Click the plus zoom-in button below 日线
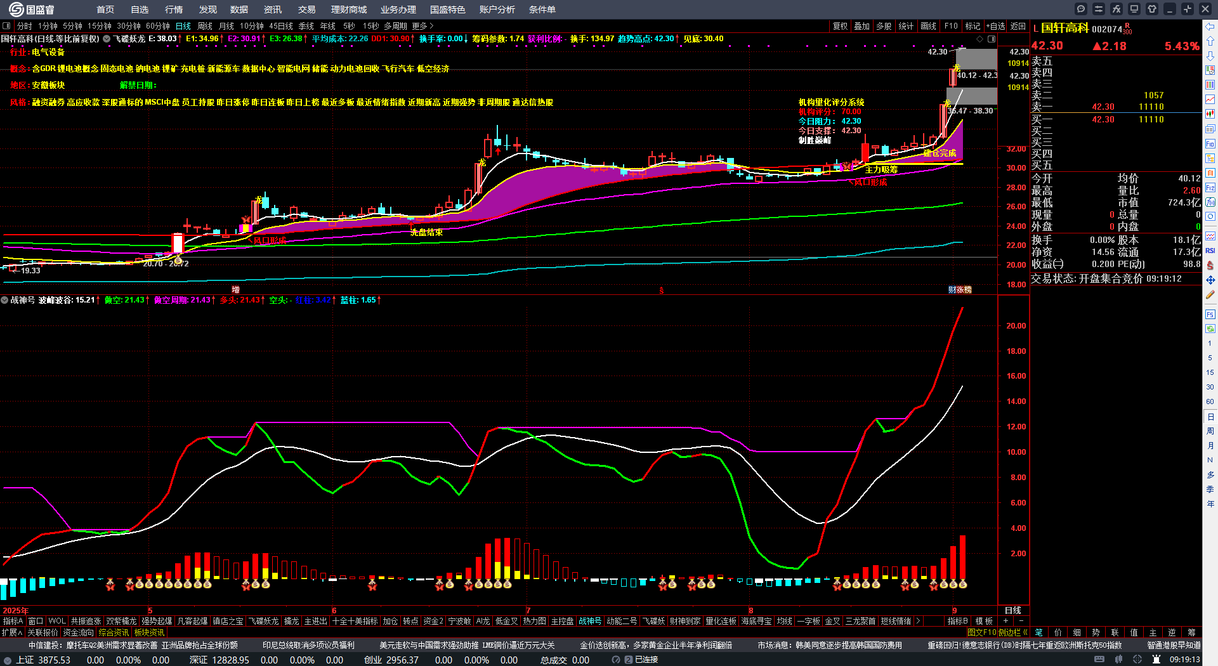Screen dimensions: 1218x666 [x=1005, y=621]
